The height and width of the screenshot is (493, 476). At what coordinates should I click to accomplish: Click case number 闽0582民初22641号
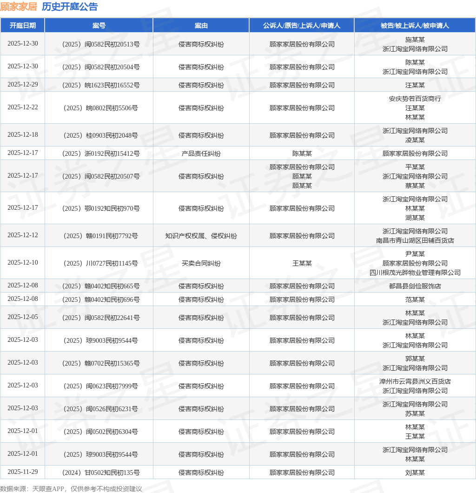tap(101, 318)
